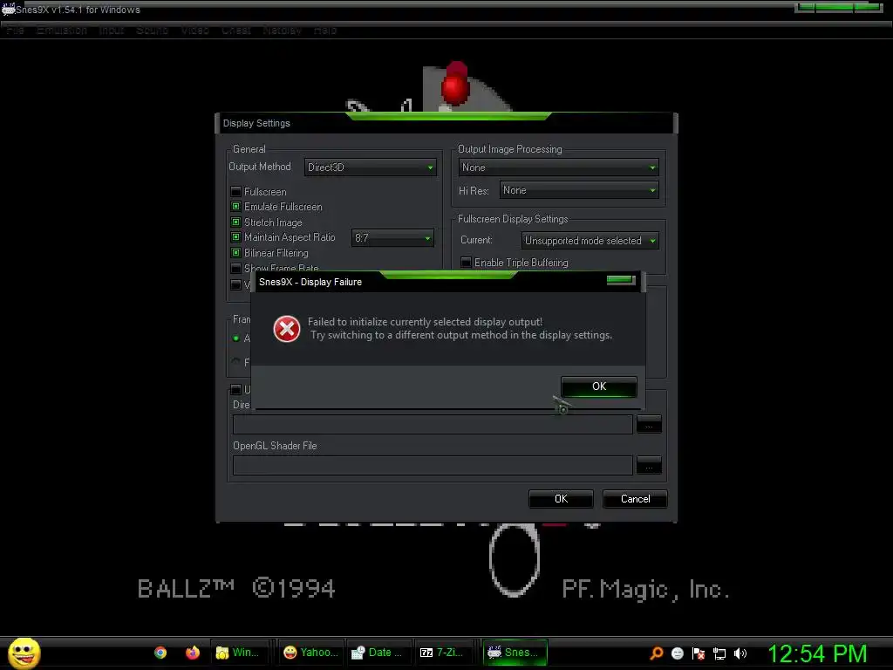Click the 'BALLZ ©1994' text in the game
The height and width of the screenshot is (670, 893).
click(236, 588)
